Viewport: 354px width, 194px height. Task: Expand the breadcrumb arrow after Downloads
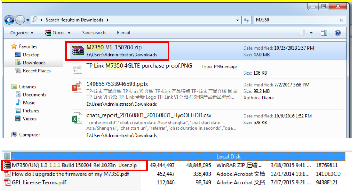coord(108,20)
